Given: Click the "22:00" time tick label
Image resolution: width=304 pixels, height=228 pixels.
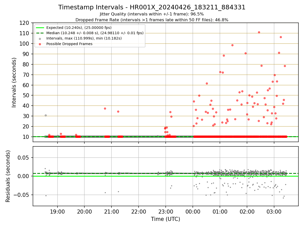Looking at the screenshot, I should 139,211.
